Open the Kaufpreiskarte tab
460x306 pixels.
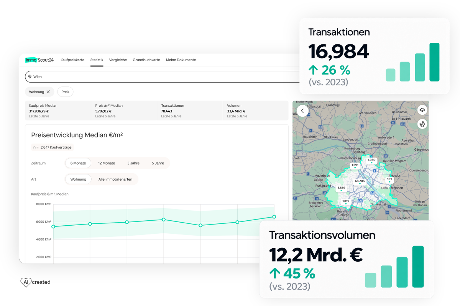point(72,60)
